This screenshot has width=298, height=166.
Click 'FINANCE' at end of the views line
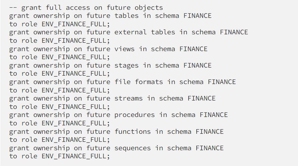[x=193, y=49]
